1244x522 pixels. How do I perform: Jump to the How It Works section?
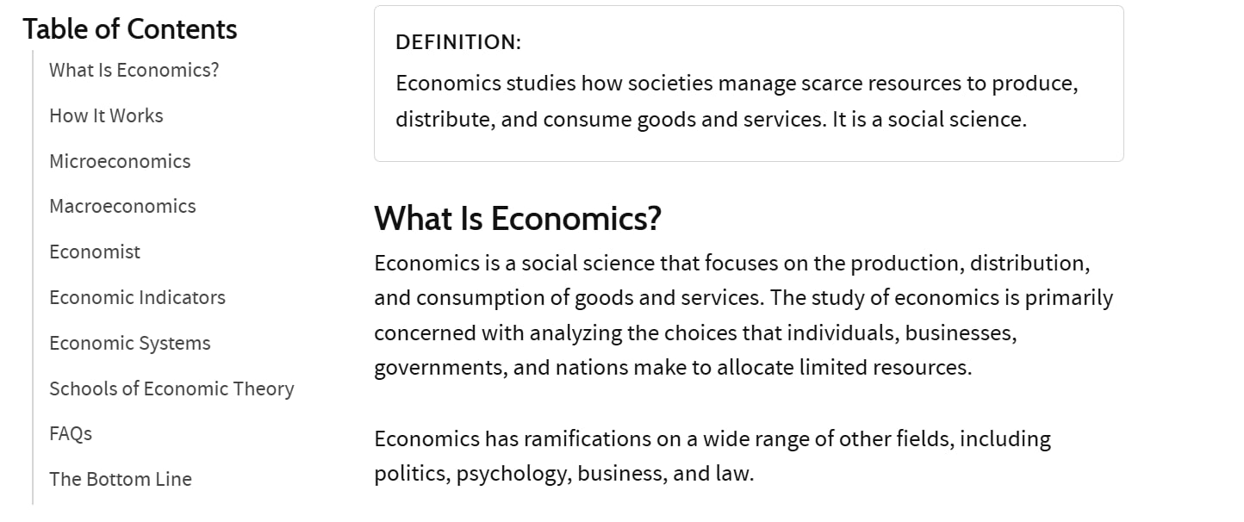coord(106,115)
